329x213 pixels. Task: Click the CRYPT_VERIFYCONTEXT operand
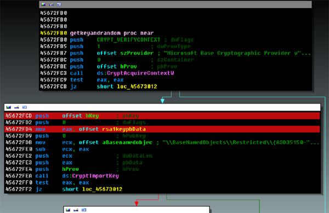(128, 40)
